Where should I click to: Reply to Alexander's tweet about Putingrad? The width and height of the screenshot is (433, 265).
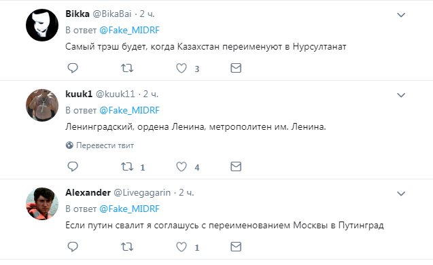tap(73, 247)
